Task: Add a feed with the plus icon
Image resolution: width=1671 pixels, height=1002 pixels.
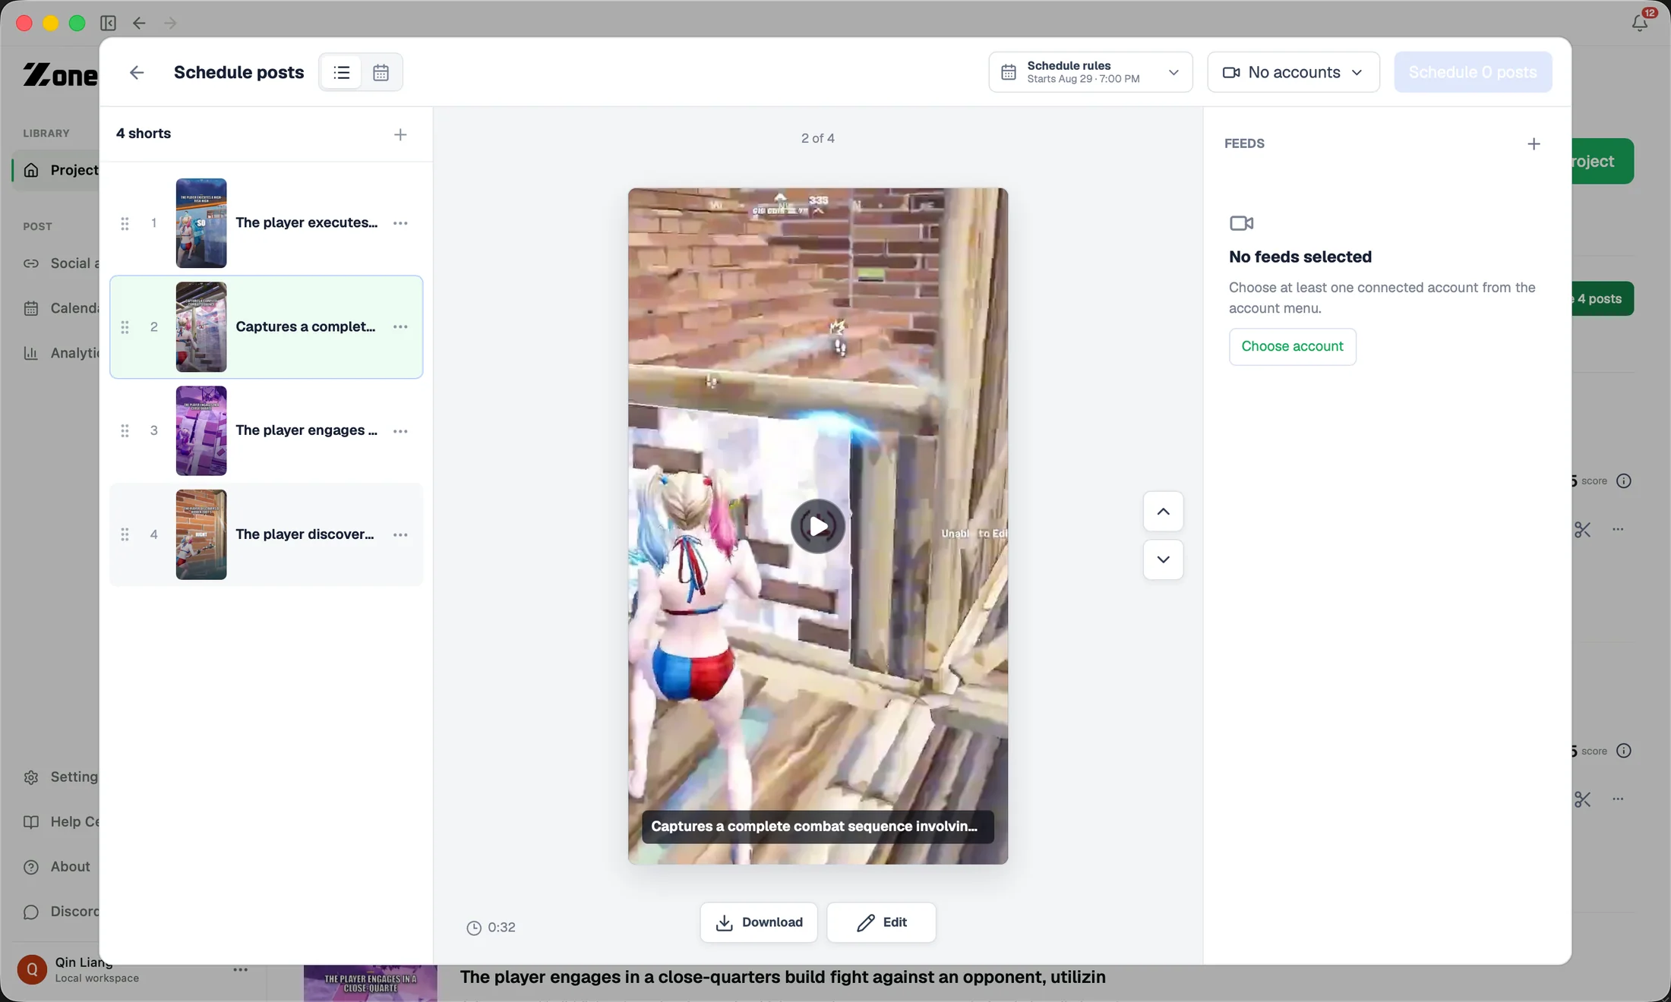Action: (1534, 143)
